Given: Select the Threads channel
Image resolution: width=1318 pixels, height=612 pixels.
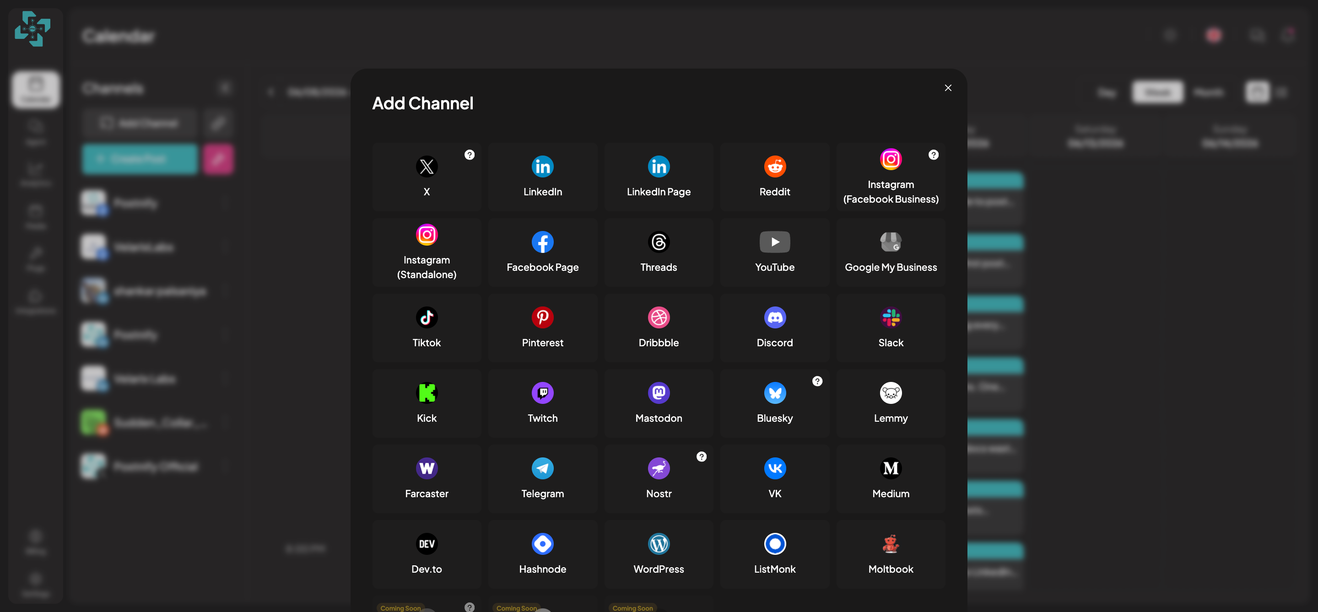Looking at the screenshot, I should pos(659,252).
